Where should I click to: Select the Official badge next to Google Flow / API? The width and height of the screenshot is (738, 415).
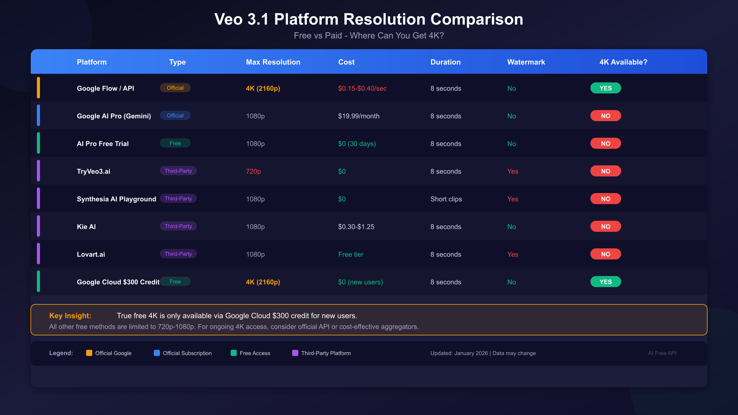tap(175, 88)
